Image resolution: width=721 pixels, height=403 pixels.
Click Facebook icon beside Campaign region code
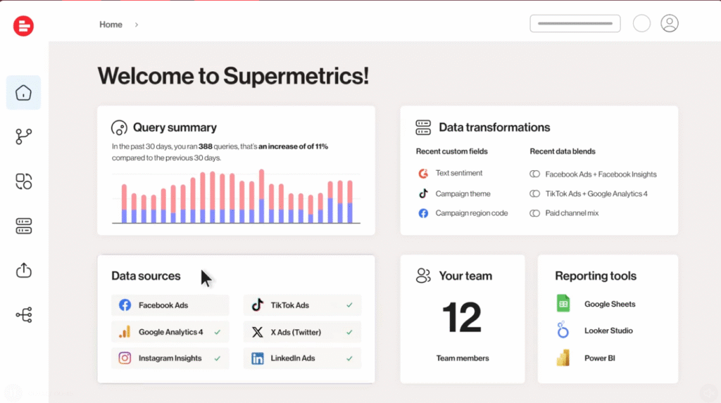click(x=423, y=213)
